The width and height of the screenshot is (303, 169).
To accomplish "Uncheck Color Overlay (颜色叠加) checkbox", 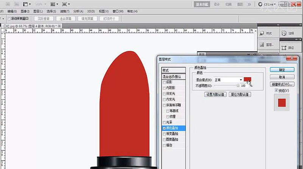I will click(164, 128).
